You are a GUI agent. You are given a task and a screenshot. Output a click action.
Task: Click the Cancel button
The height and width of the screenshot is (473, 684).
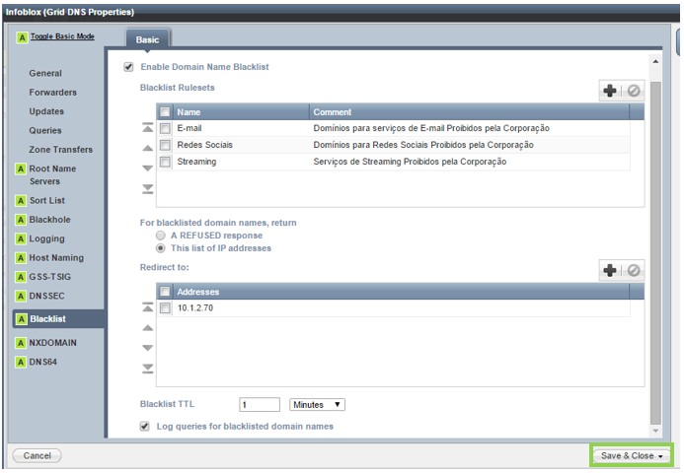coord(37,455)
